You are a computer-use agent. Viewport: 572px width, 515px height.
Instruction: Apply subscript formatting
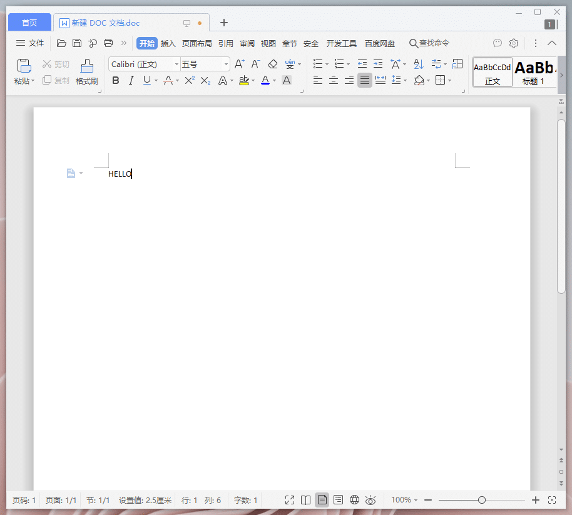pos(206,80)
